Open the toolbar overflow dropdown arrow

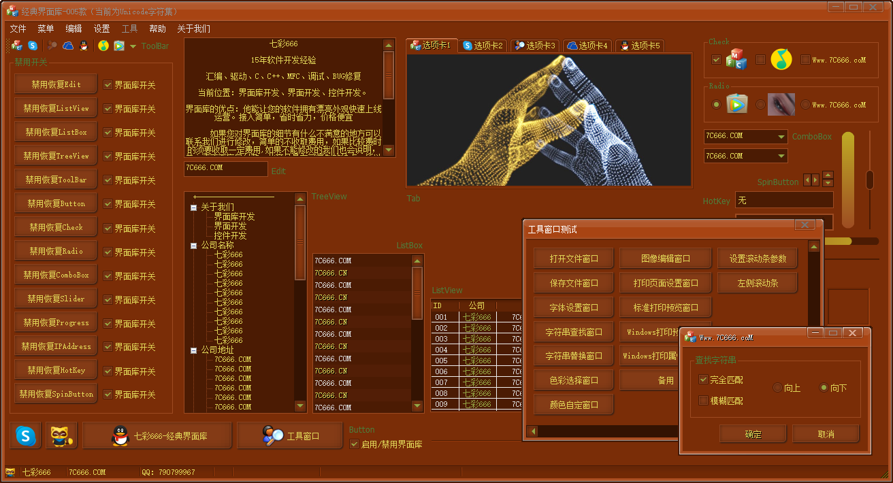133,46
